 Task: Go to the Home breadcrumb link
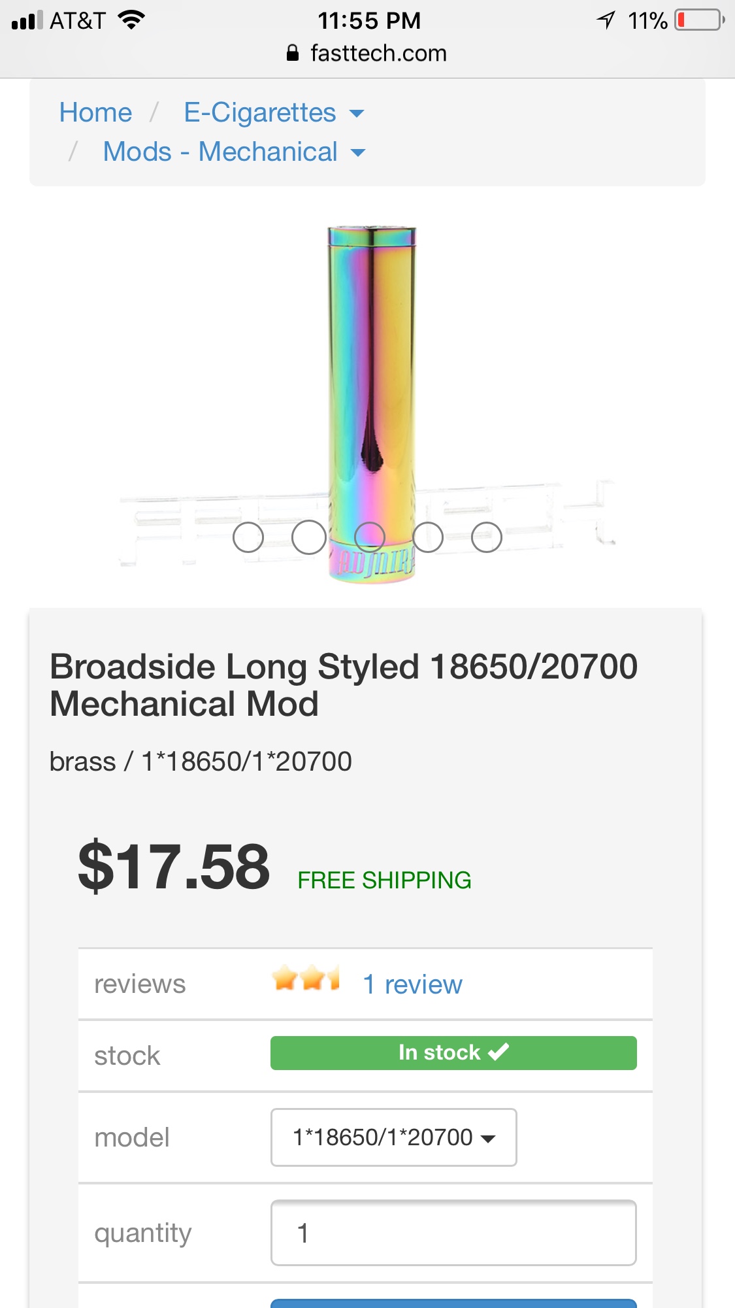click(95, 112)
